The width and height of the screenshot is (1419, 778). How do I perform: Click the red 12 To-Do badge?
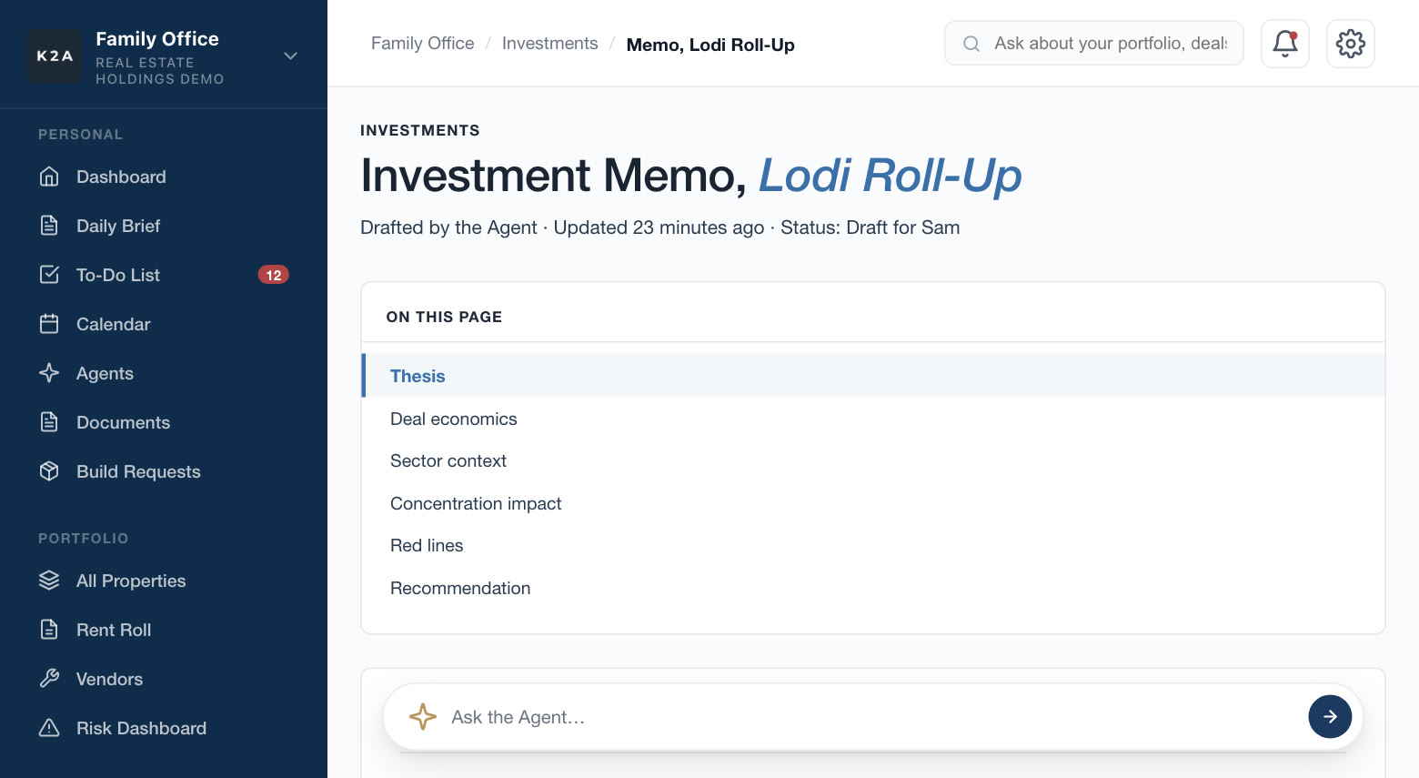pos(274,275)
